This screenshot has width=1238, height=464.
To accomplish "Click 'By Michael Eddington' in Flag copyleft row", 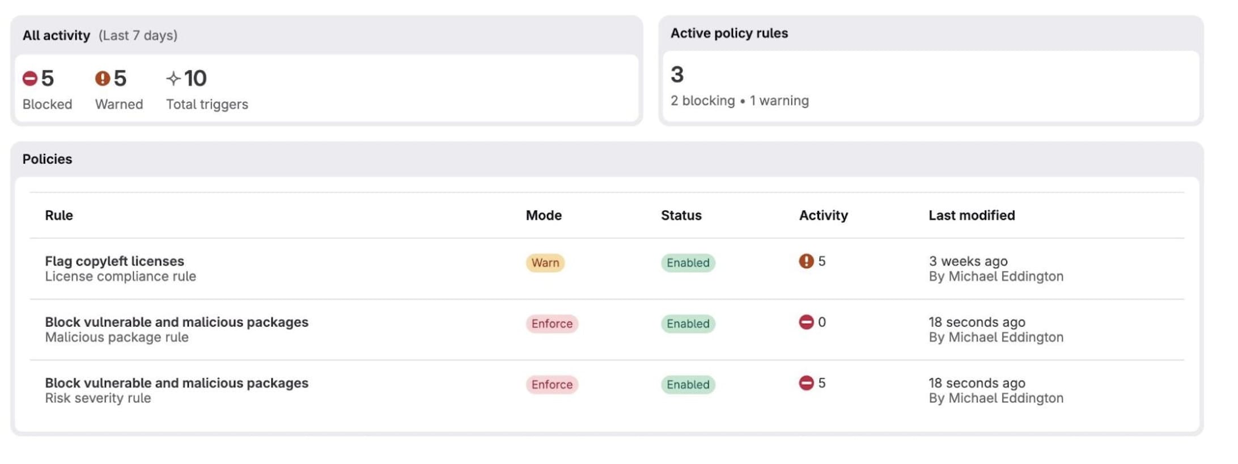I will click(996, 276).
